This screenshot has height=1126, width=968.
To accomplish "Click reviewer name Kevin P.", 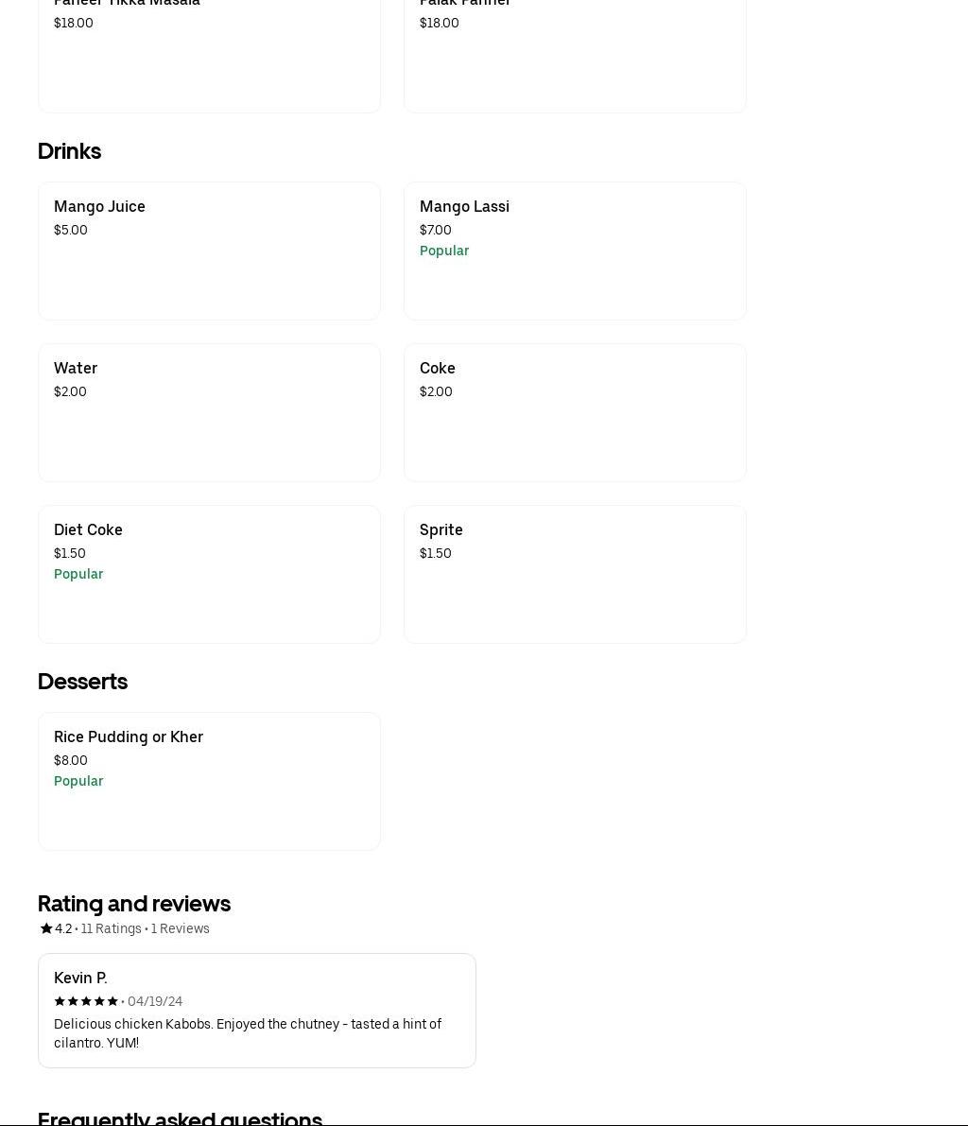I will (80, 978).
